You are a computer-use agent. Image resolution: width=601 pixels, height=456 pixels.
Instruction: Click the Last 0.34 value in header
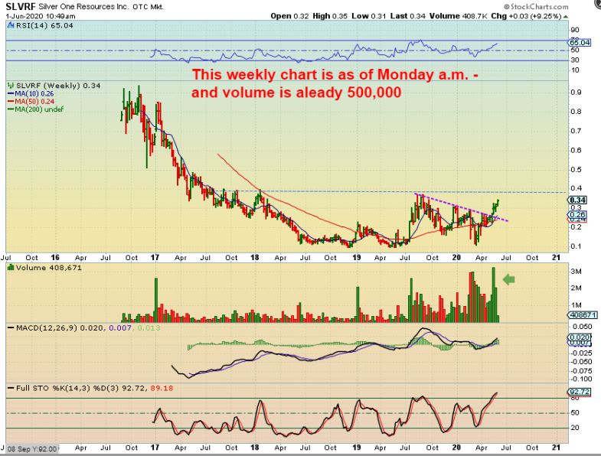click(408, 16)
